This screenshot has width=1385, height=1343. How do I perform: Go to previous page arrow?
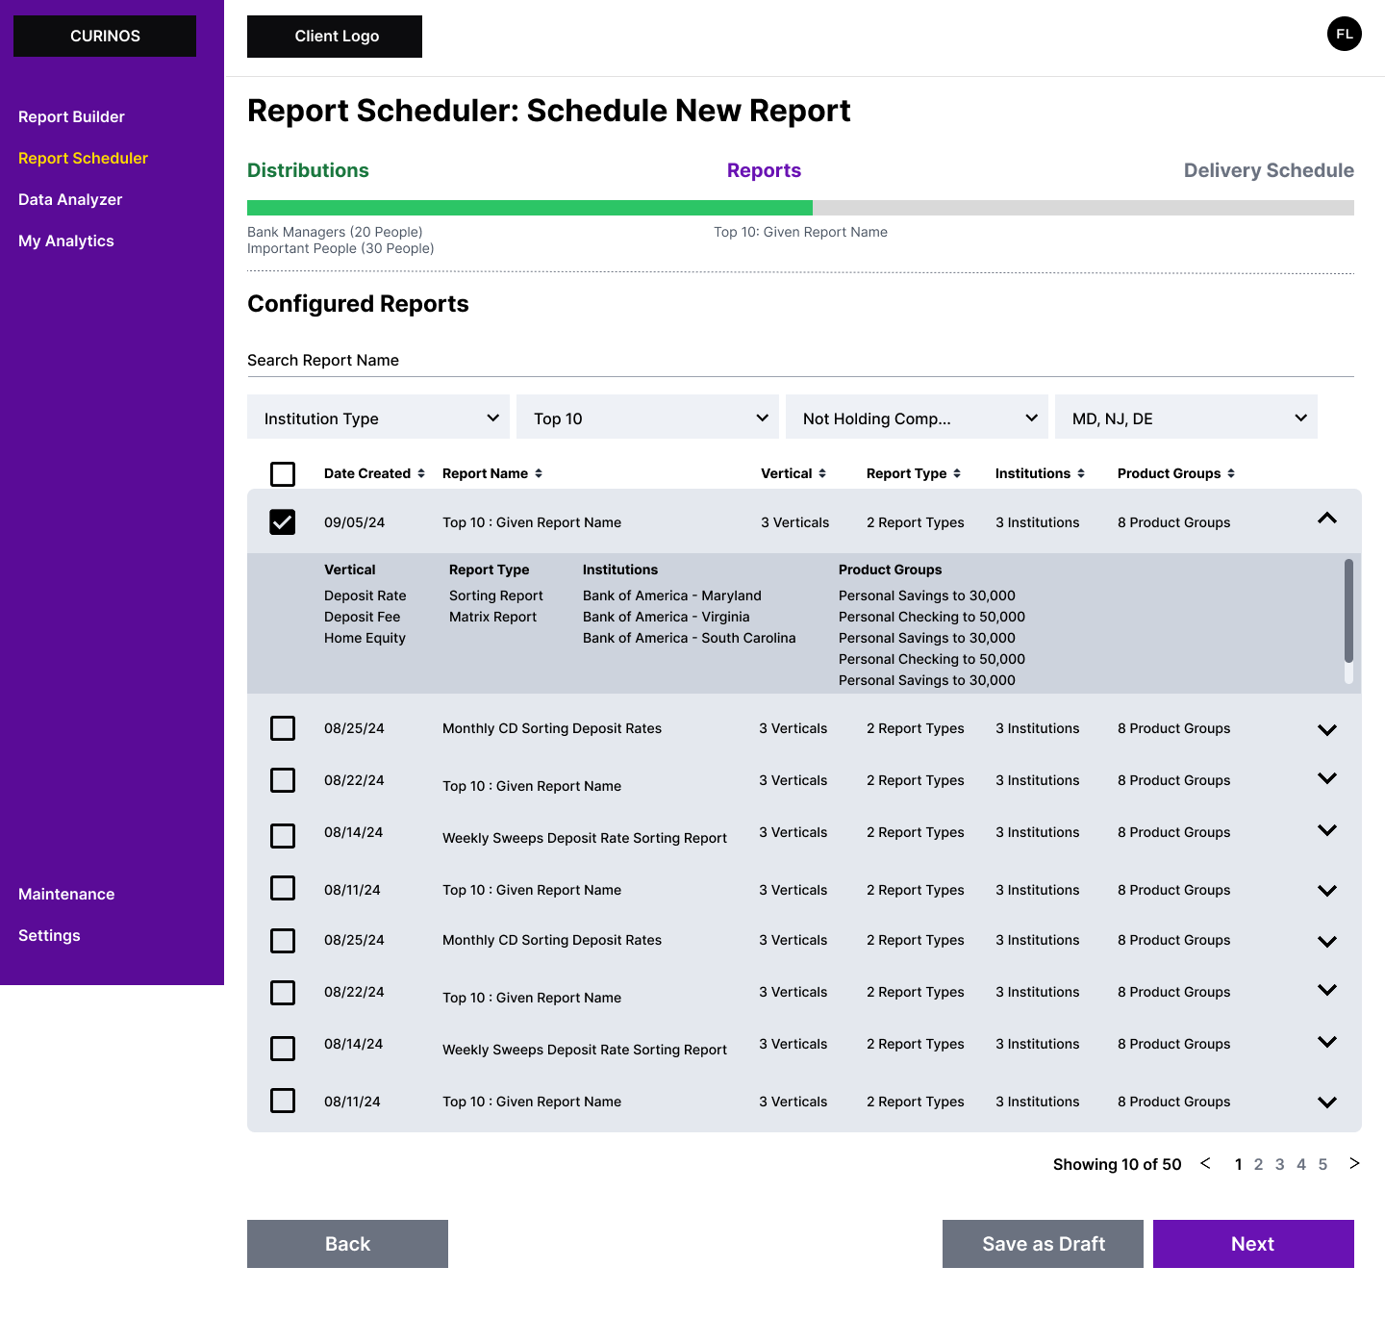tap(1205, 1163)
